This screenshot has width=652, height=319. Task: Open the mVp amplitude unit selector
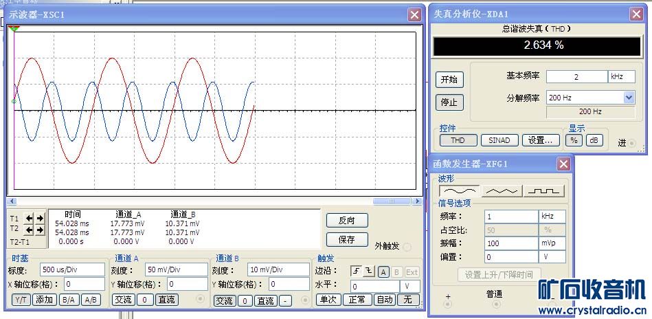pos(552,243)
